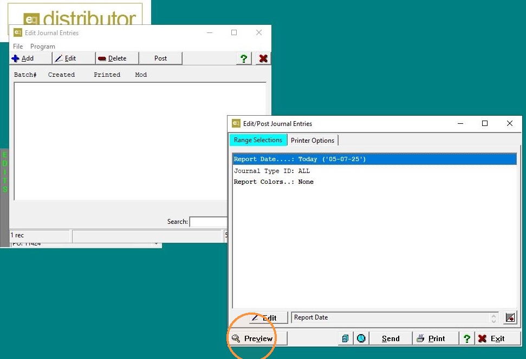The image size is (526, 359).
Task: Click the eq icon in the Edit Journal Entries title bar
Action: coord(18,32)
